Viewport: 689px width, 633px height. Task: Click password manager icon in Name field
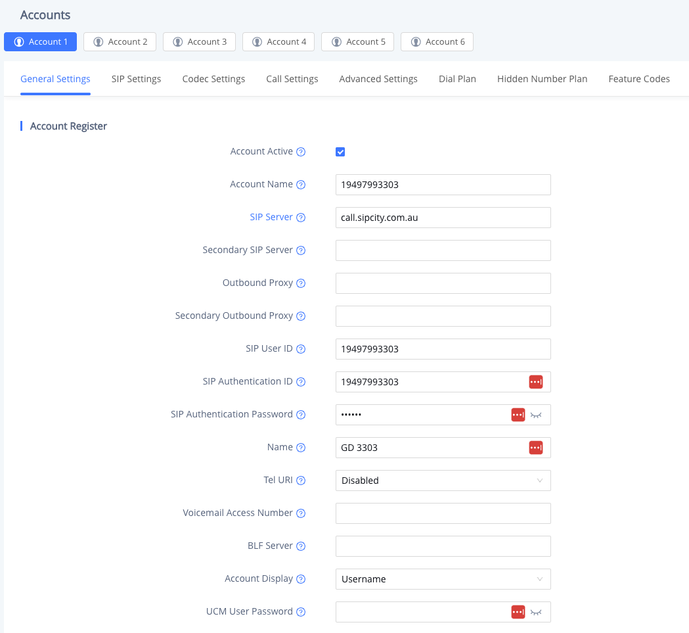click(536, 448)
